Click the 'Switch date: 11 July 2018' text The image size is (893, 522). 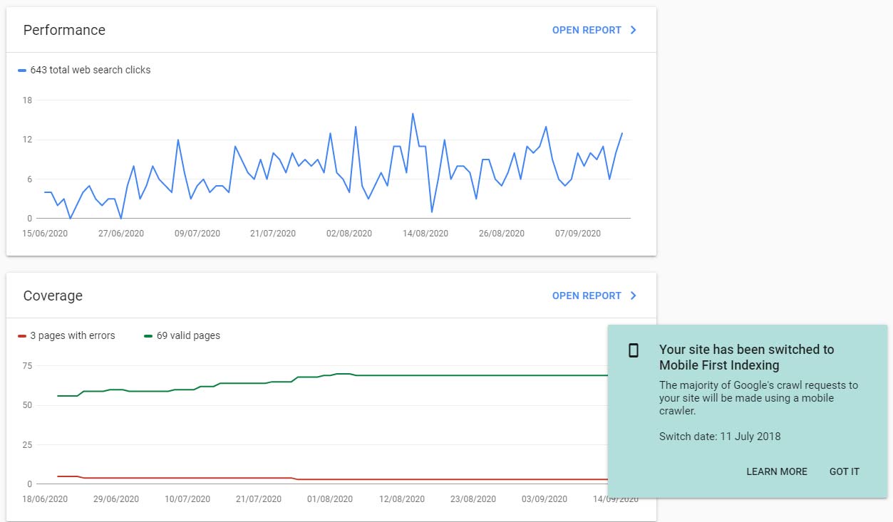pos(720,436)
